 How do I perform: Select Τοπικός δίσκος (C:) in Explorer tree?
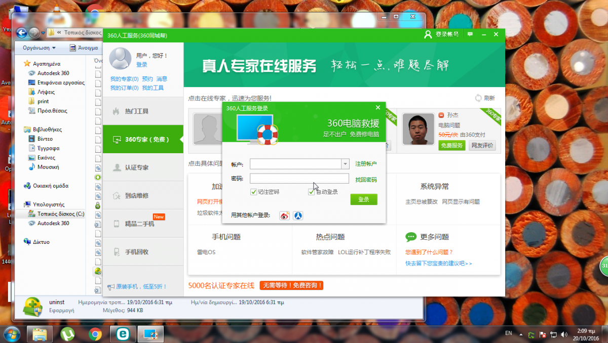click(56, 214)
